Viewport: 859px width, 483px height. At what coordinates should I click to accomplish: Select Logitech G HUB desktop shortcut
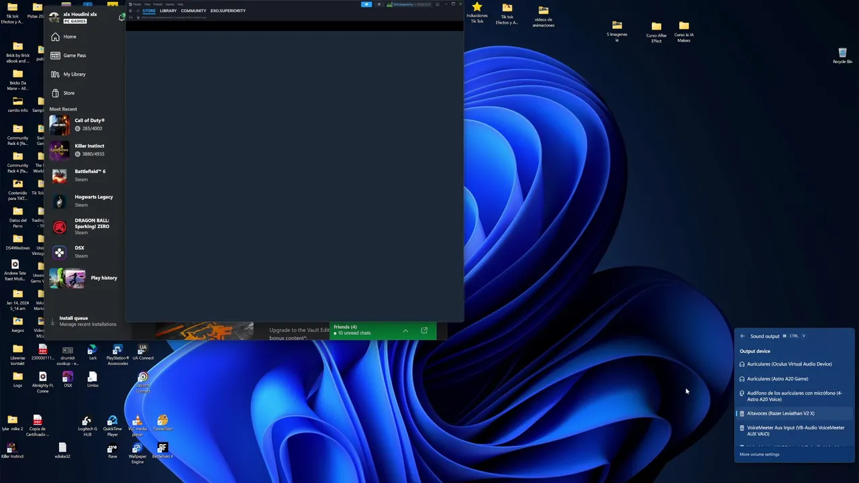87,426
